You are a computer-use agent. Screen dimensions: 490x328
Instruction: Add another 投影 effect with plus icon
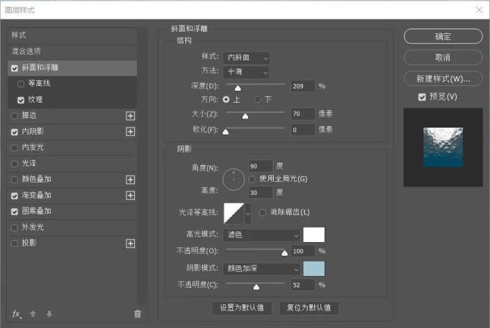[x=130, y=243]
